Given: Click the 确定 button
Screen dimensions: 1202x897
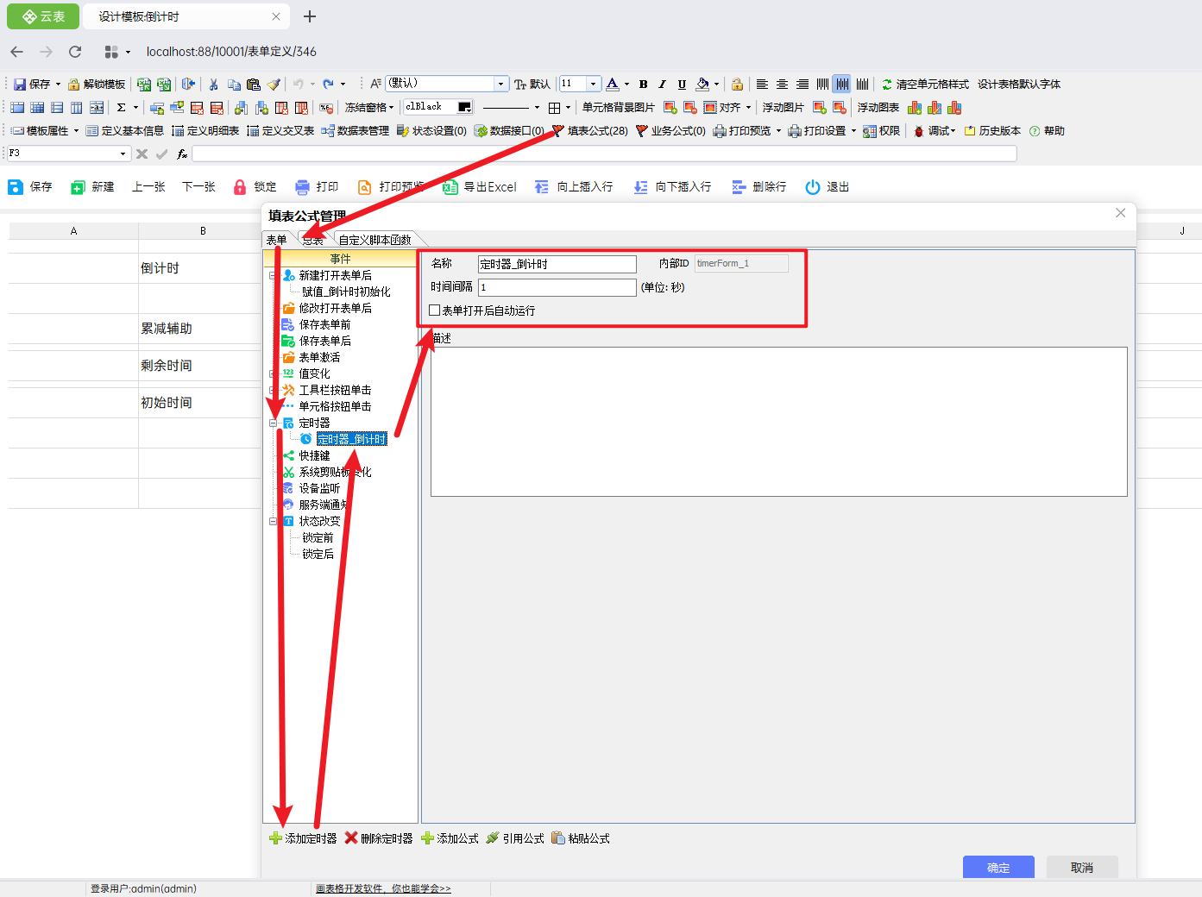Looking at the screenshot, I should (x=998, y=868).
